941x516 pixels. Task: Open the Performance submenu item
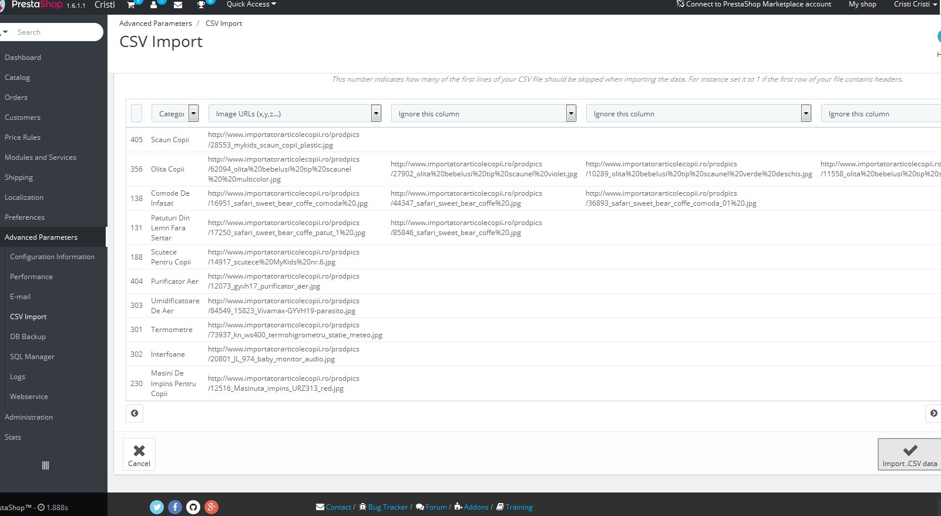(31, 277)
